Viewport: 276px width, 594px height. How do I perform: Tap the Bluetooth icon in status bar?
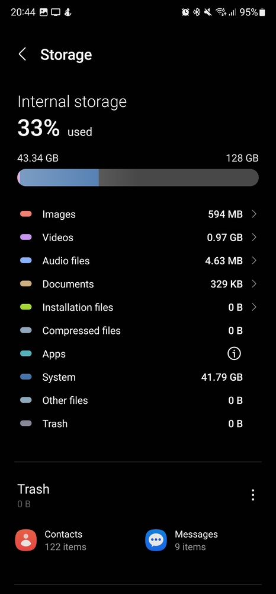tap(196, 12)
